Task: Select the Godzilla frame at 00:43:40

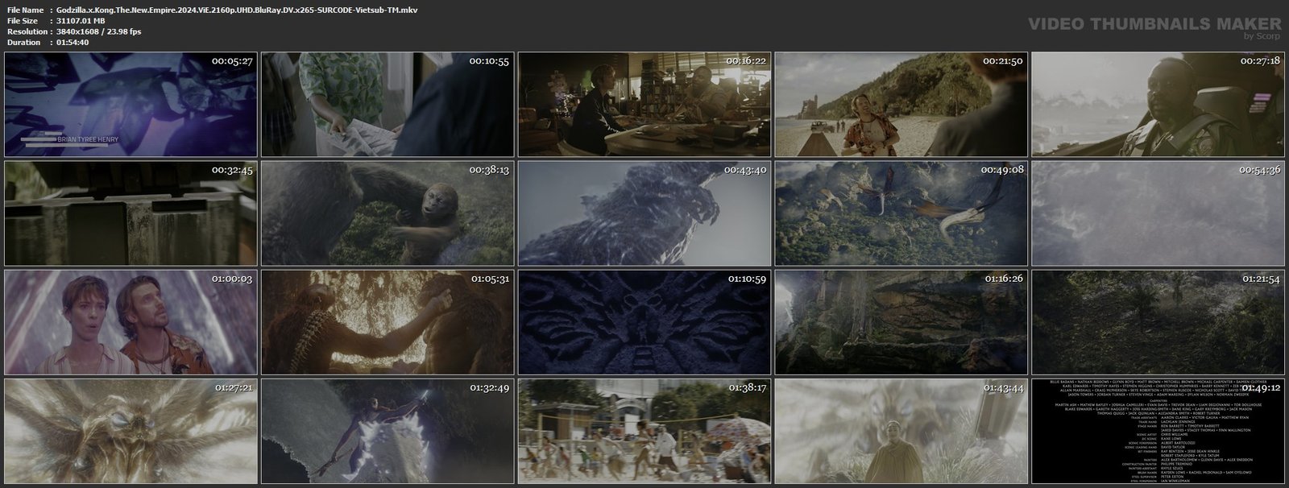Action: [644, 213]
